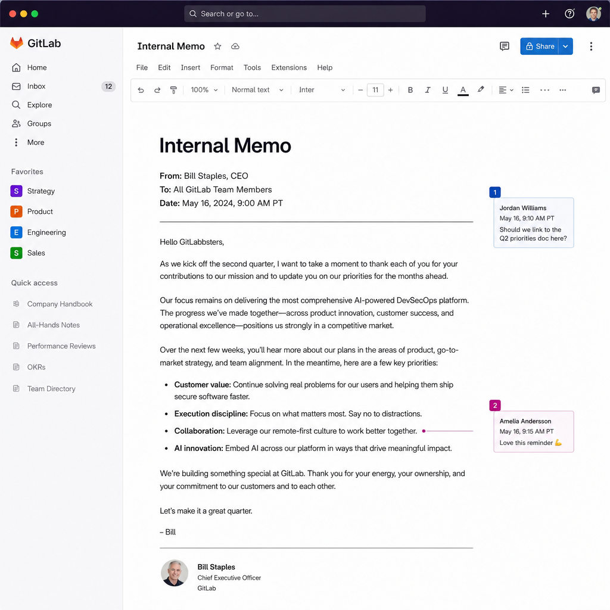Open the Format menu
Screen dimensions: 610x610
pyautogui.click(x=222, y=68)
